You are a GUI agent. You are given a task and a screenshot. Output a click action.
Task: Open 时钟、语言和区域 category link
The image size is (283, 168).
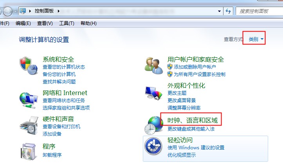click(x=193, y=120)
